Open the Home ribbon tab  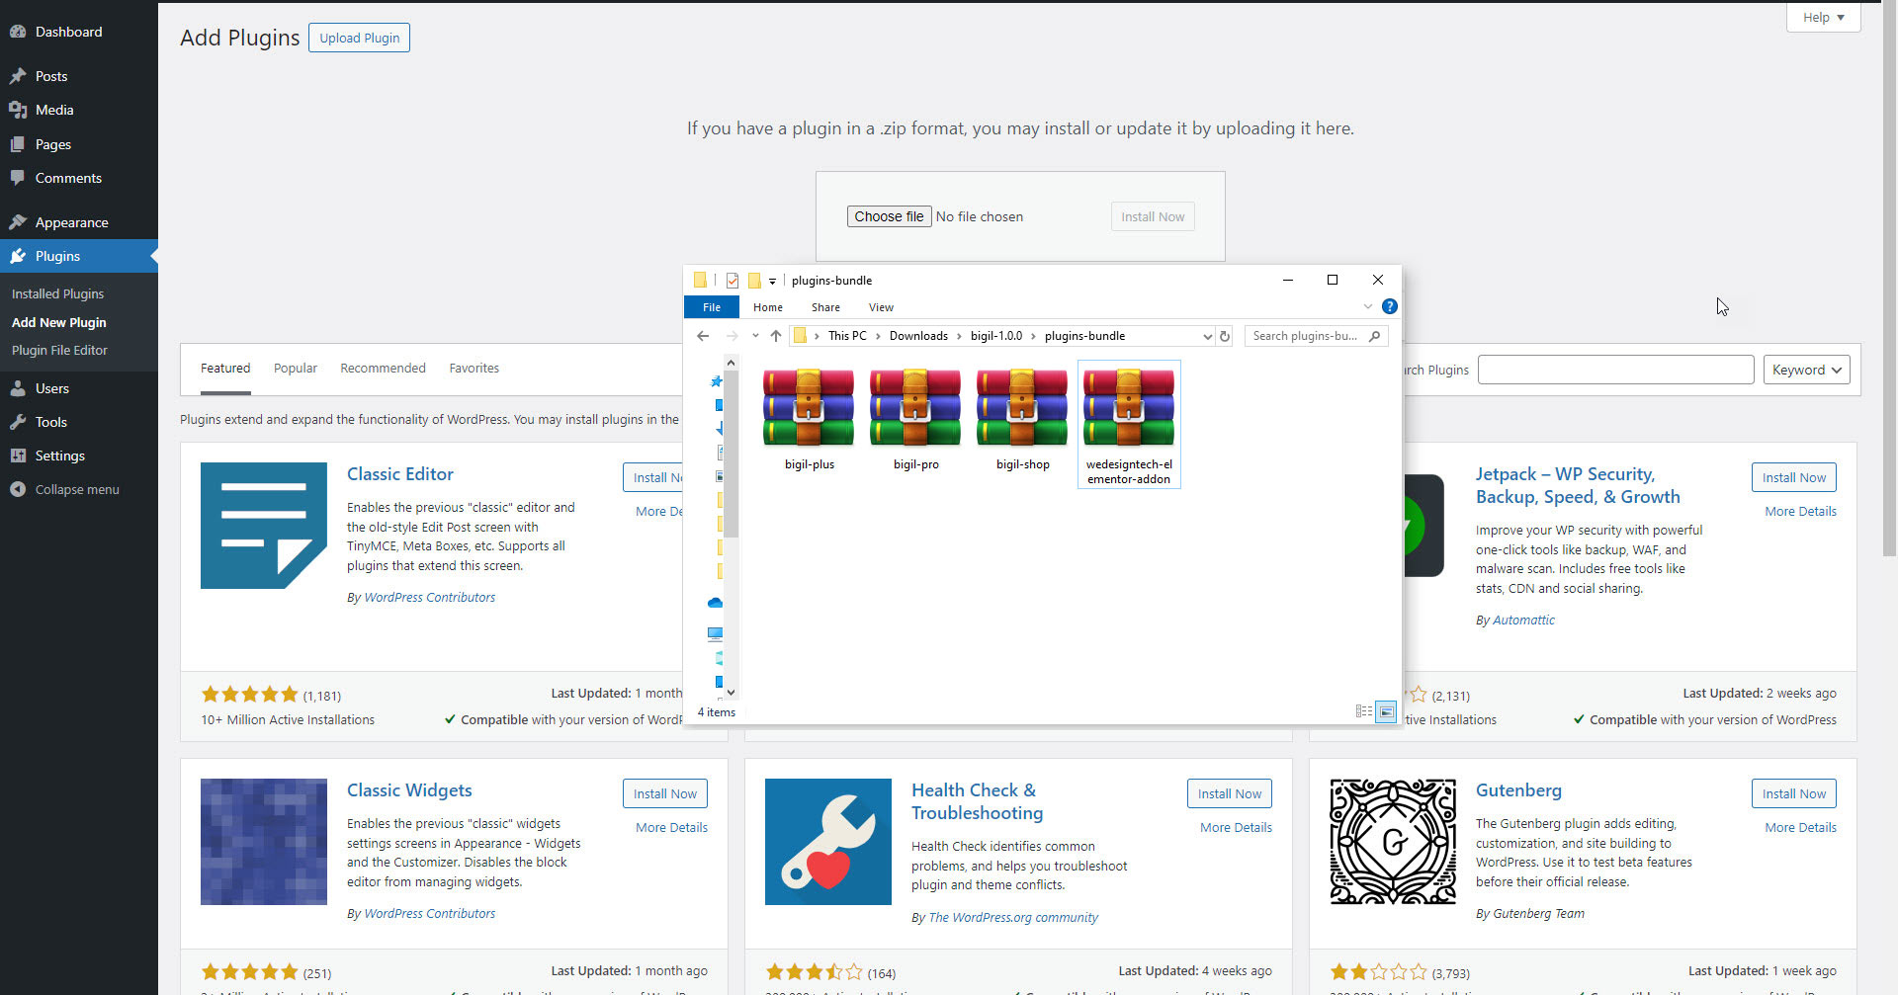pyautogui.click(x=768, y=307)
